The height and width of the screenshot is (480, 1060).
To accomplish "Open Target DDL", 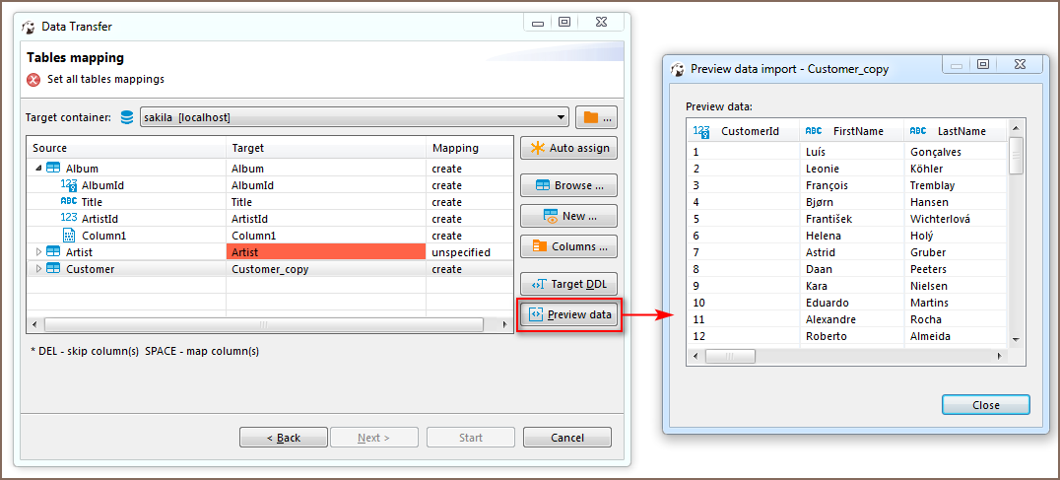I will coord(569,284).
